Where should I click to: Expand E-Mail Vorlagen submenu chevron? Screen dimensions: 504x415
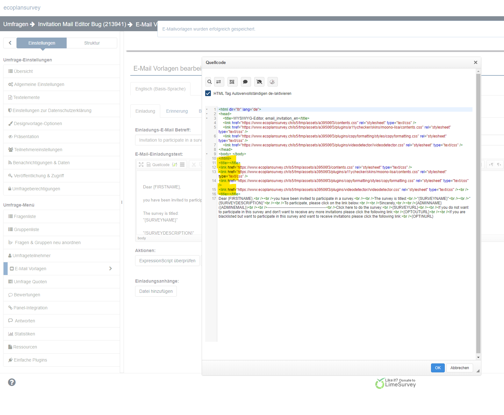coord(110,269)
